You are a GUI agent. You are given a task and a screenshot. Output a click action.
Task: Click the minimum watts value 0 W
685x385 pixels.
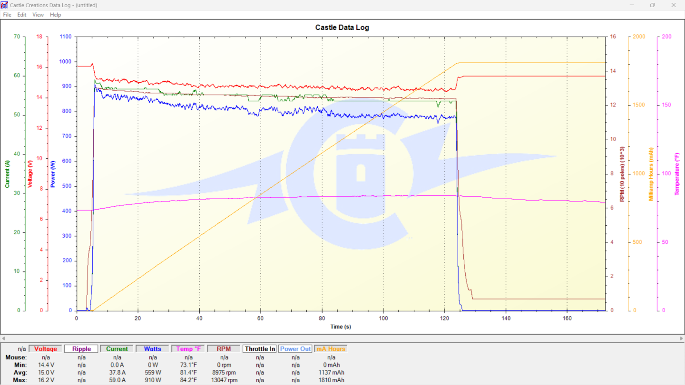tap(153, 365)
